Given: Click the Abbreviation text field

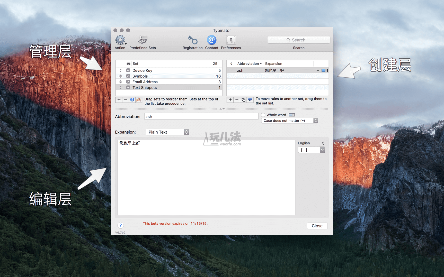Looking at the screenshot, I should (201, 116).
